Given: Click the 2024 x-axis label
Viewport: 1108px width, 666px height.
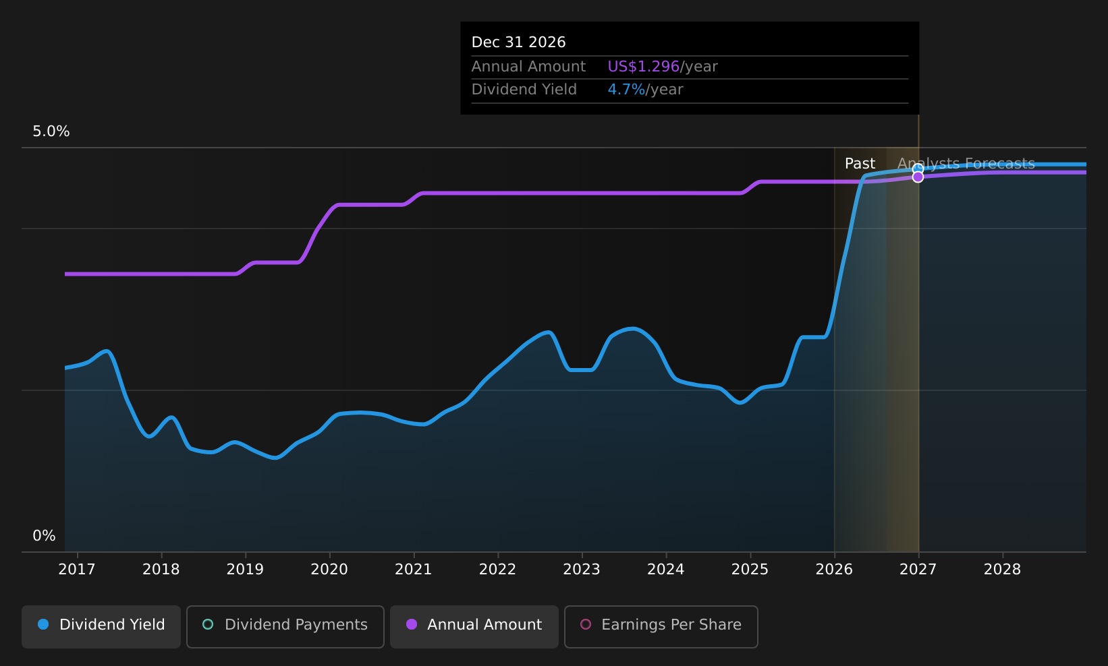Looking at the screenshot, I should (666, 570).
